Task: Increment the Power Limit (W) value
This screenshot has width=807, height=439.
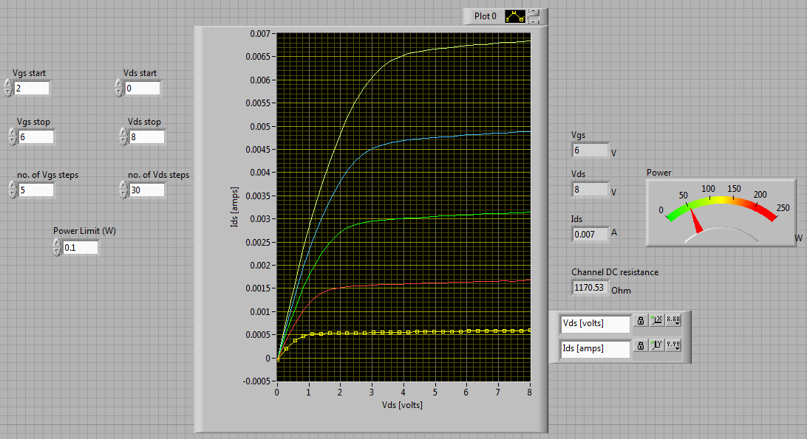Action: (x=57, y=243)
